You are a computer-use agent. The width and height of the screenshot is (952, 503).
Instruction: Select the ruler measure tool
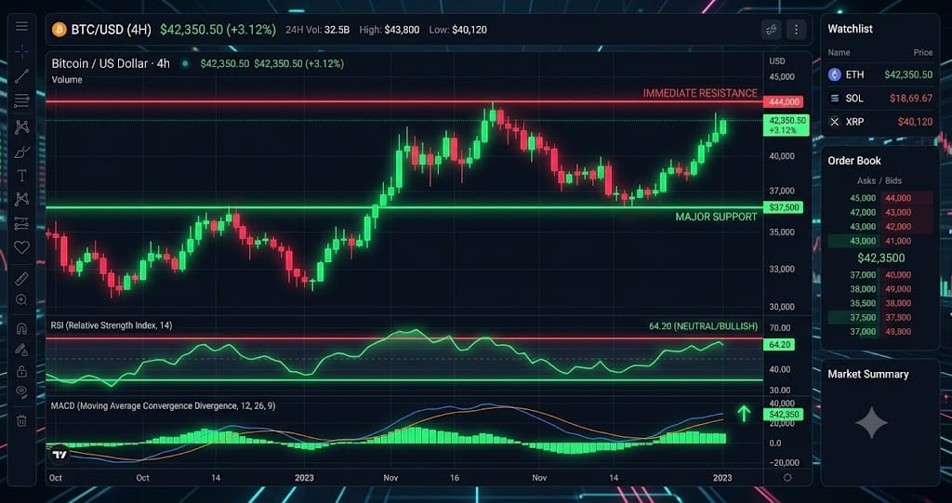click(x=22, y=279)
